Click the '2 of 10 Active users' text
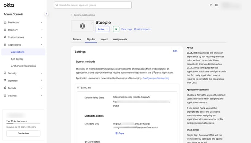The image size is (251, 143). pyautogui.click(x=16, y=121)
